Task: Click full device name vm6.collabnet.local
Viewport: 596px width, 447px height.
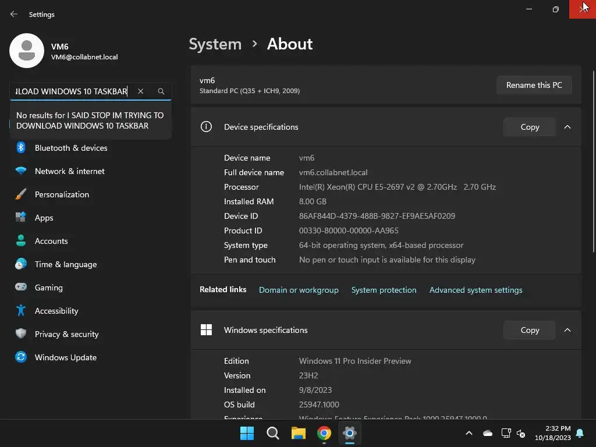Action: [334, 172]
